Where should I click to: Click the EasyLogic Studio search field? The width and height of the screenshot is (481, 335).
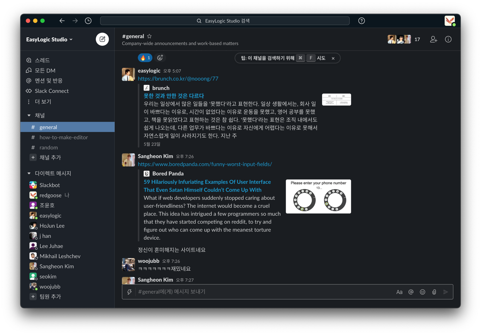[225, 21]
